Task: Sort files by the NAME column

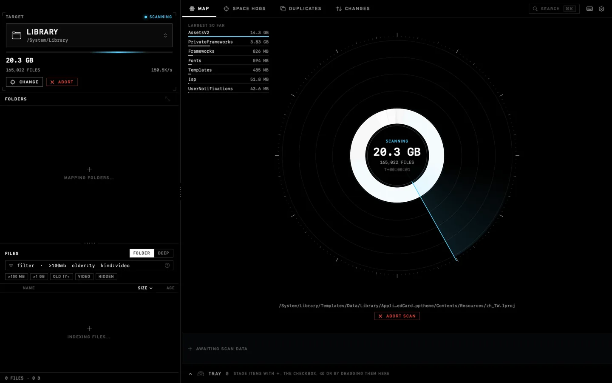Action: (29, 288)
